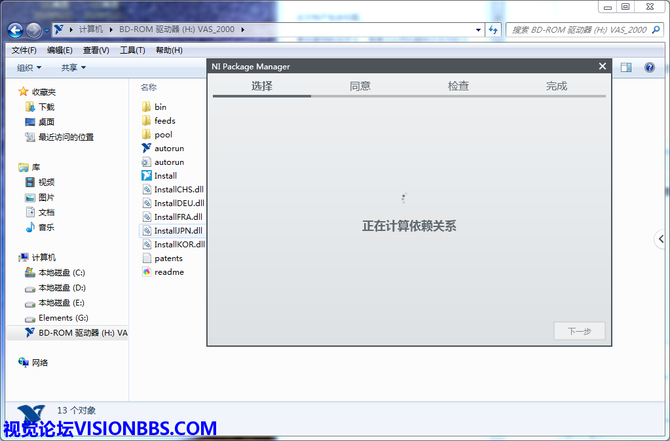Screen dimensions: 670x441
Task: Open the 视频 library
Action: point(47,183)
